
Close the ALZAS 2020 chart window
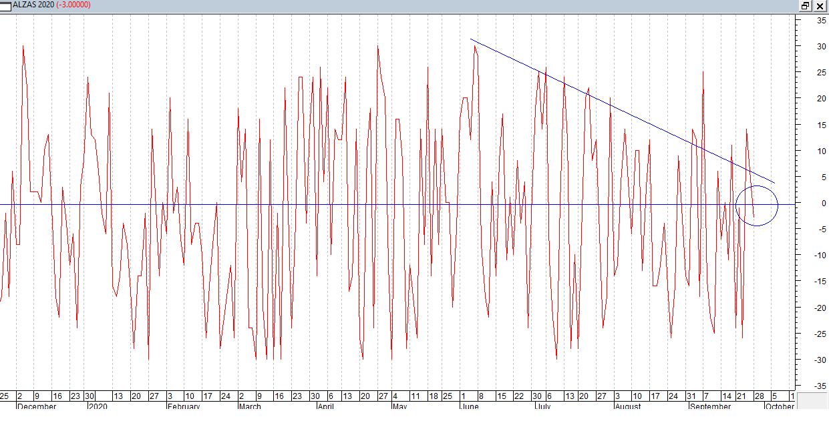point(820,5)
